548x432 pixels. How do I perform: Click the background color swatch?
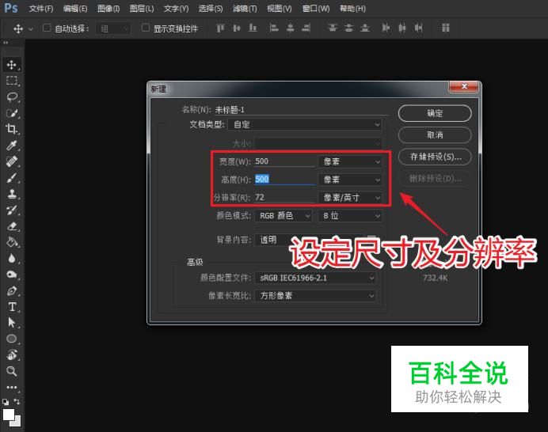tap(17, 422)
